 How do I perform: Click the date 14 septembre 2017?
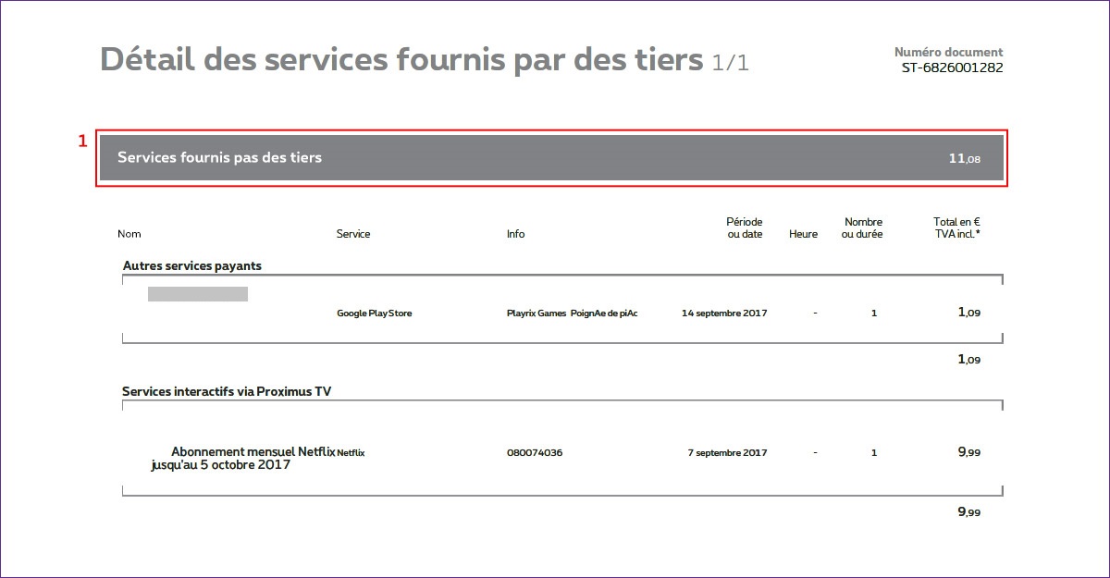[724, 314]
